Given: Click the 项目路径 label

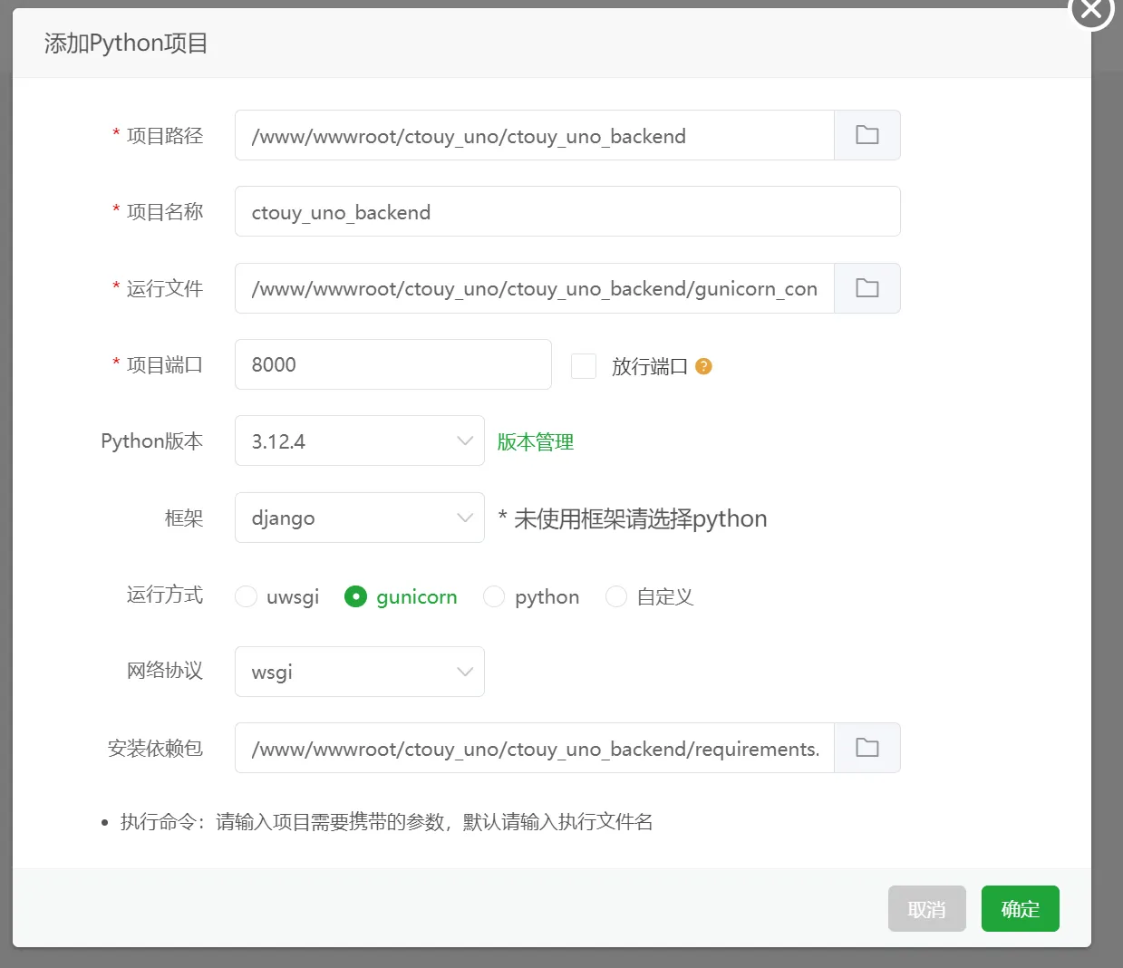Looking at the screenshot, I should pos(164,135).
